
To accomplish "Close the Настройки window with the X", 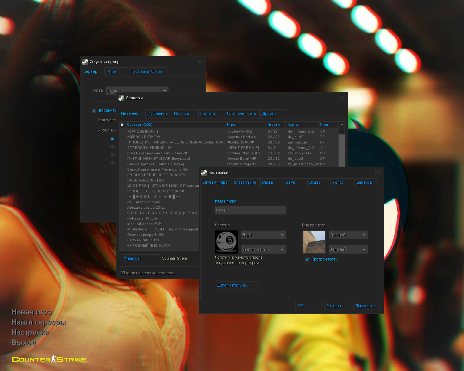I will point(378,173).
